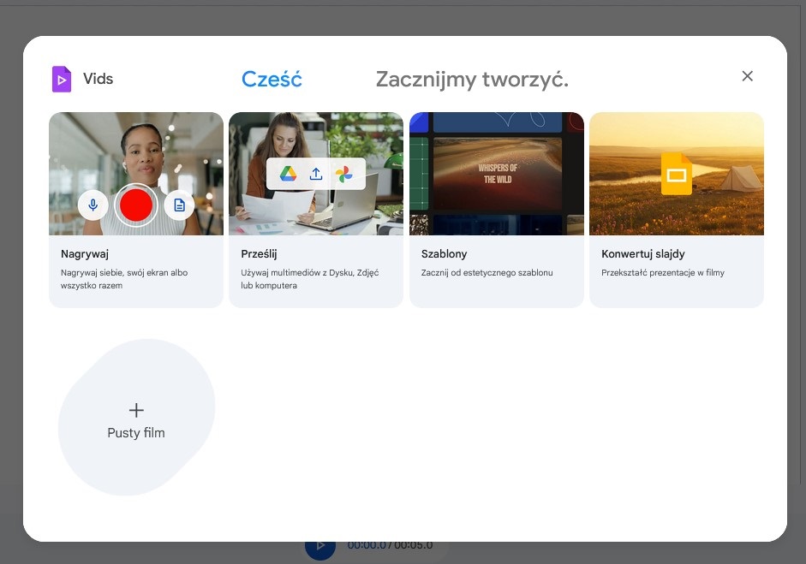Screen dimensions: 806x564
Task: Close the Vids welcome dialog
Action: [747, 76]
